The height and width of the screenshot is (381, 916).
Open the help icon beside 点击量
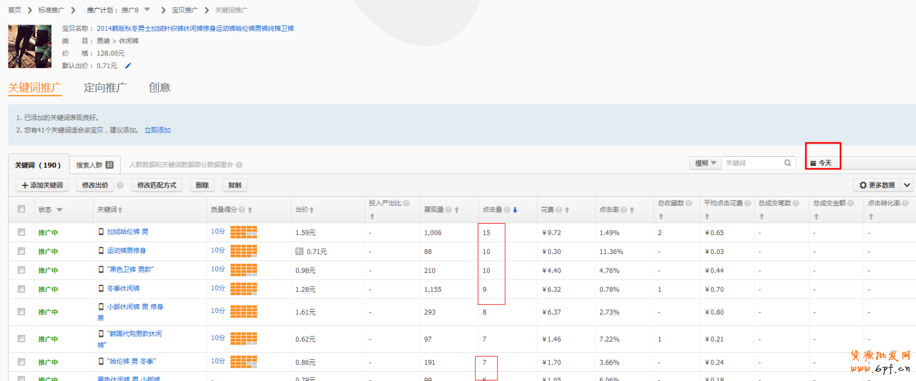[x=507, y=210]
